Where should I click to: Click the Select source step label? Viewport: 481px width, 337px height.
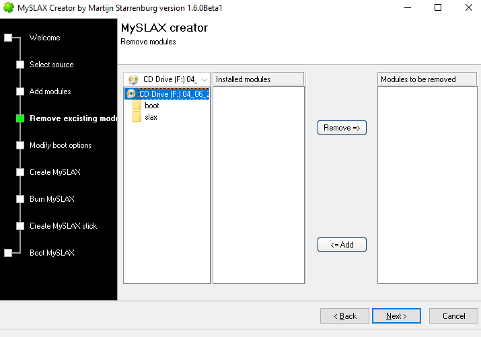pyautogui.click(x=52, y=65)
